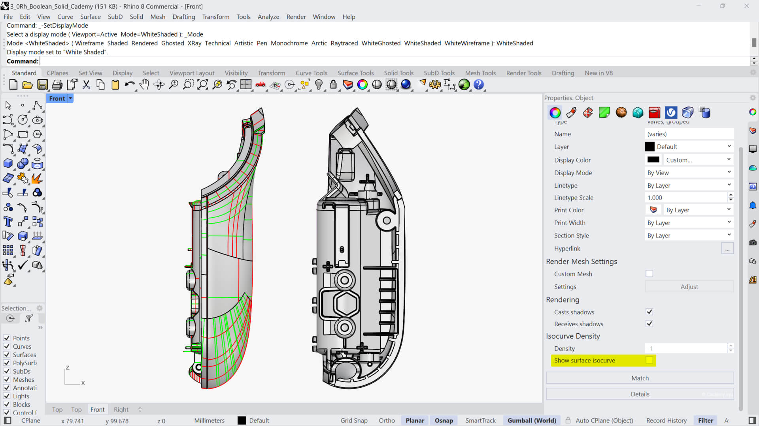Uncheck the Lights selection filter
The image size is (759, 426).
pos(7,396)
